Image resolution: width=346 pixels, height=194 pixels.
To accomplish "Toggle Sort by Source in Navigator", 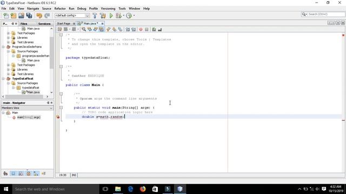I will (43, 174).
